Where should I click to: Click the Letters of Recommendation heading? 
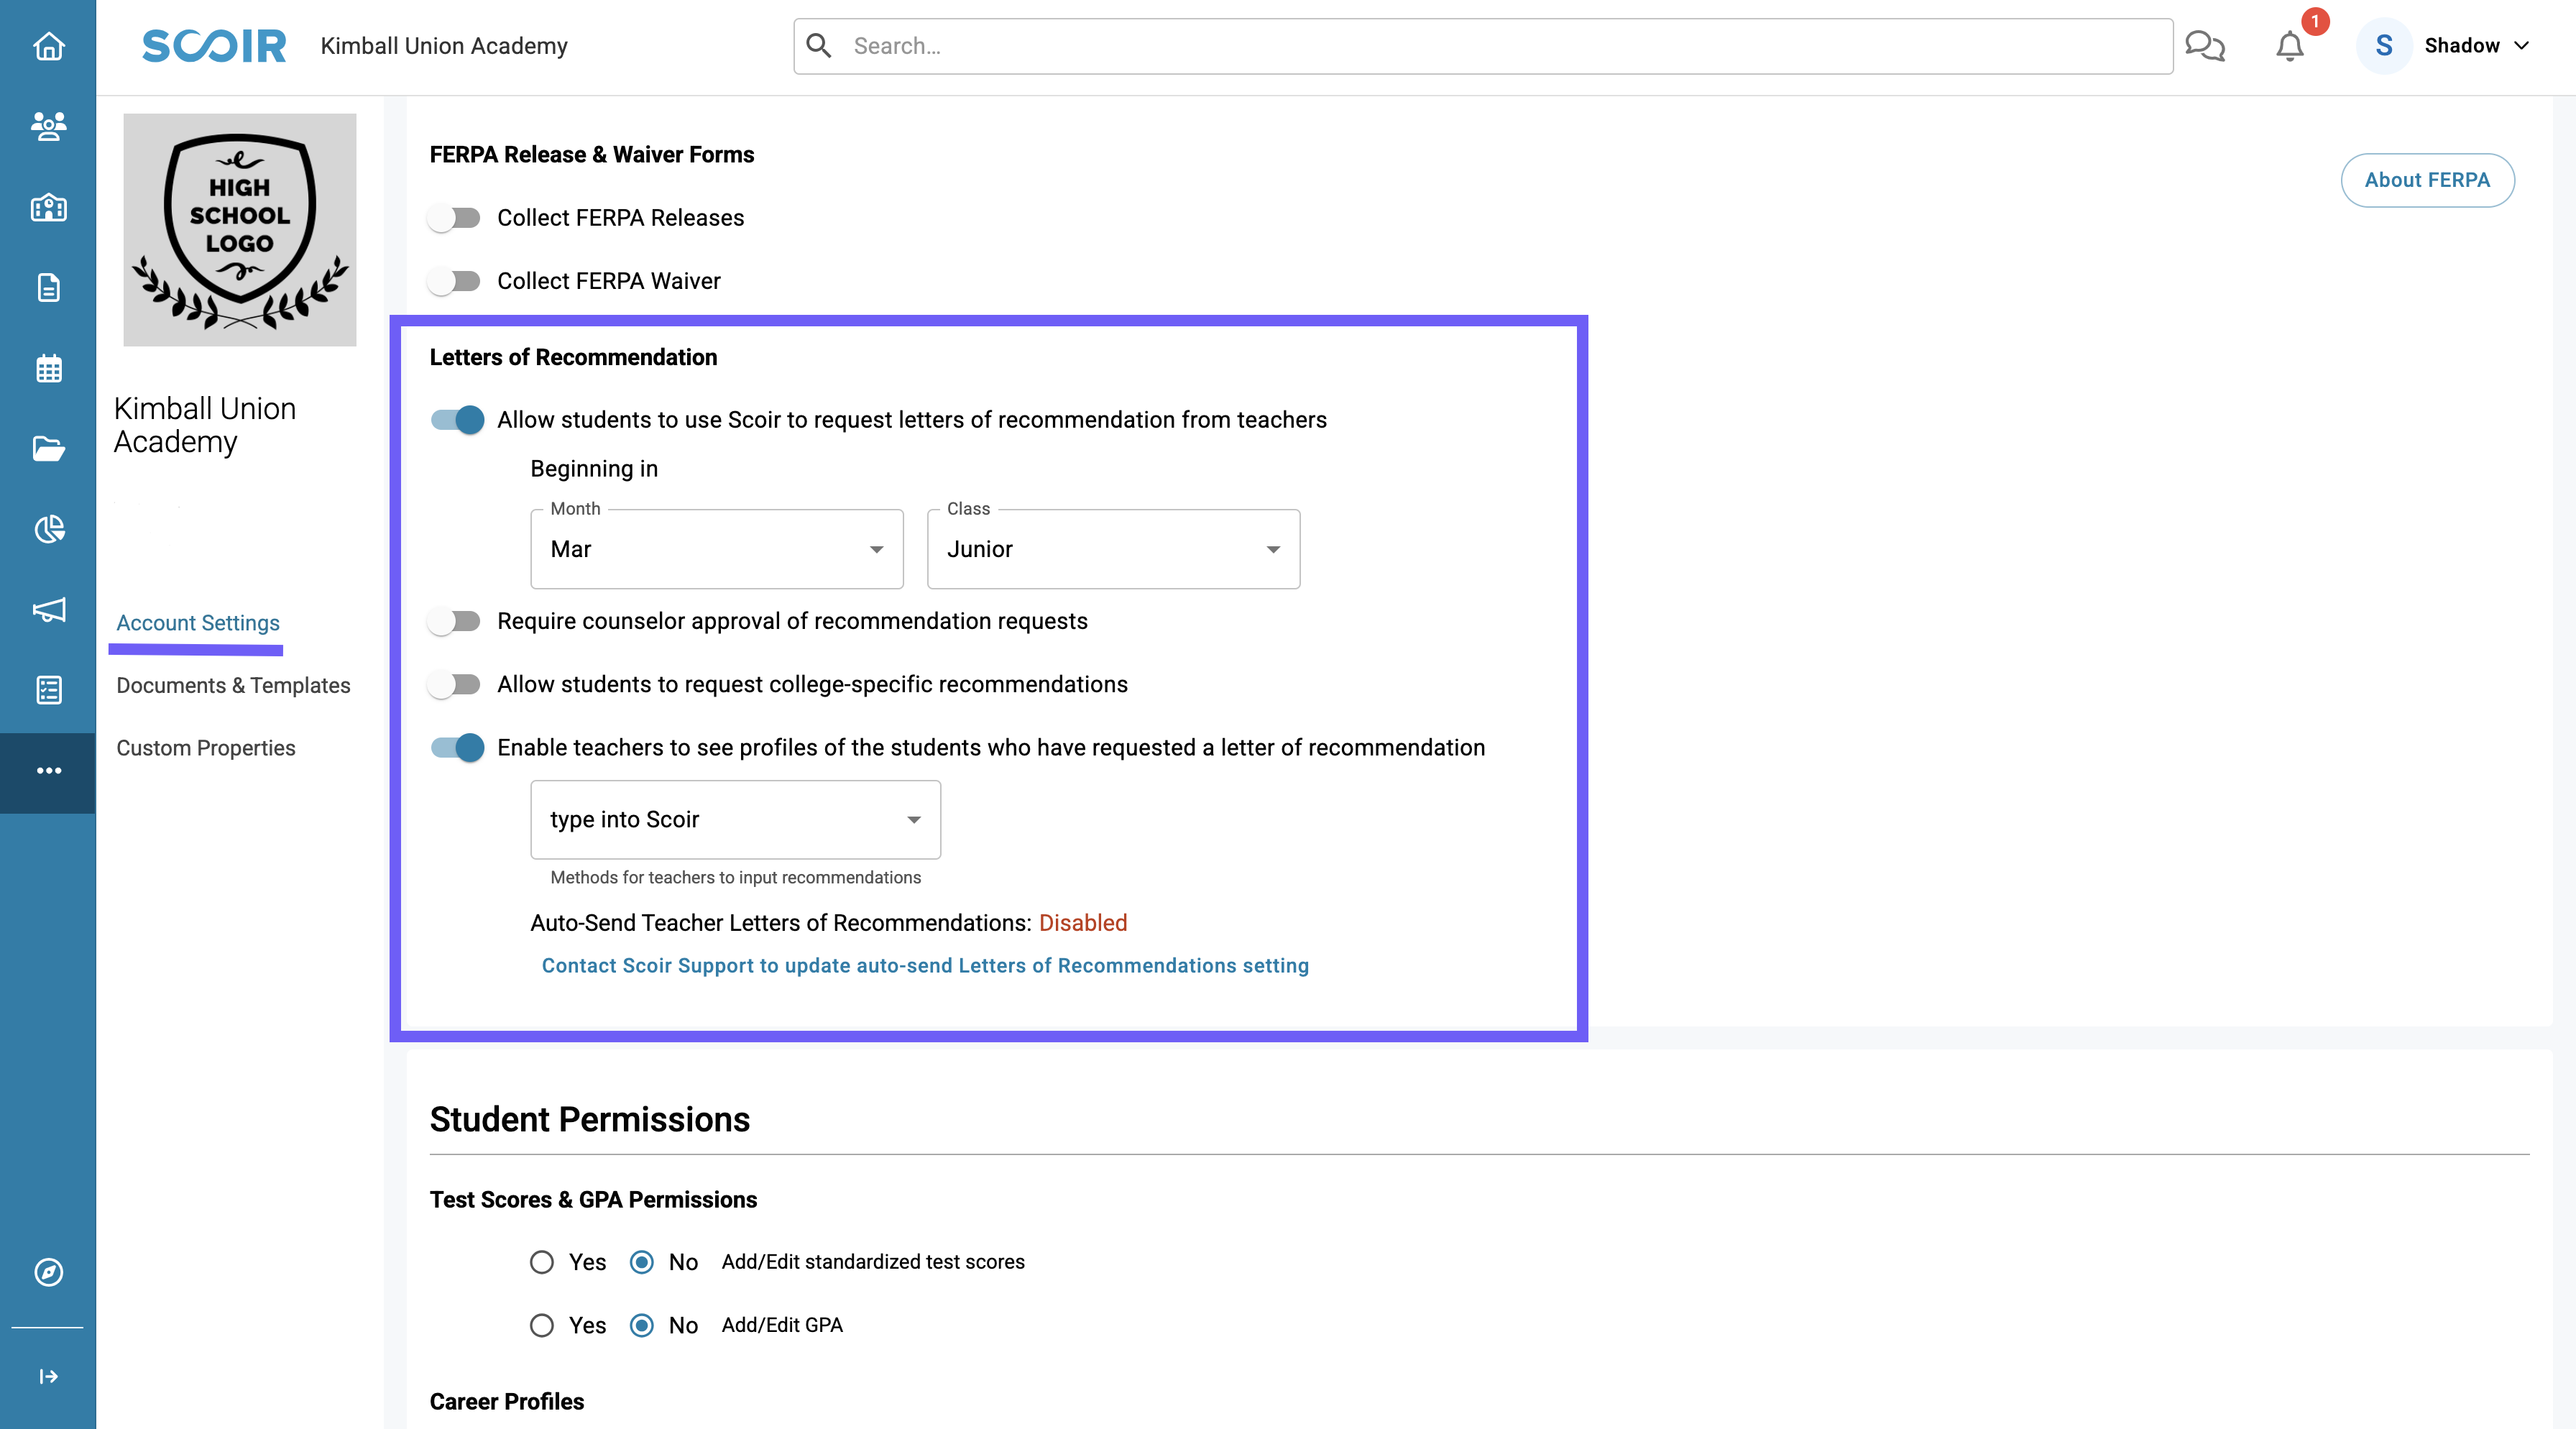point(573,357)
